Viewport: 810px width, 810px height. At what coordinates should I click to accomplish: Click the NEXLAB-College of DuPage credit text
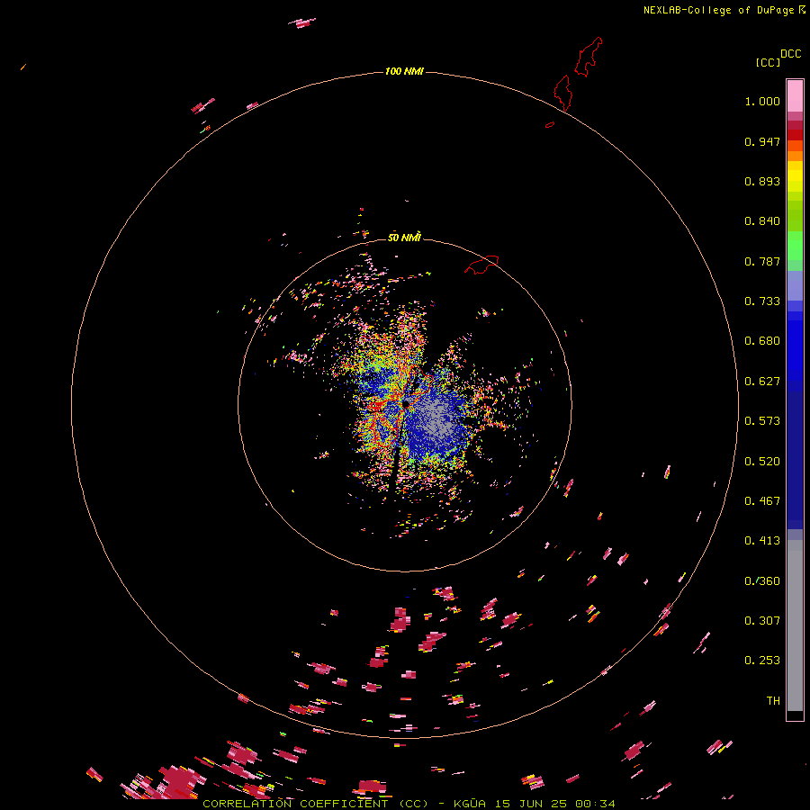point(724,10)
